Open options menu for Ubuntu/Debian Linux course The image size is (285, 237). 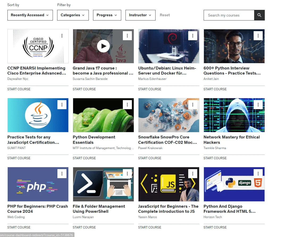(193, 36)
